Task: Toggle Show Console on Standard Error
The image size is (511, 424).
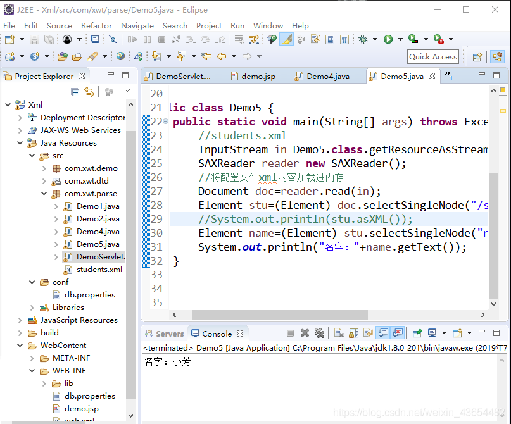Action: click(x=398, y=333)
